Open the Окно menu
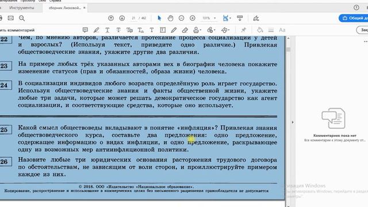Viewport: 368px width, 207px height. coord(42,1)
